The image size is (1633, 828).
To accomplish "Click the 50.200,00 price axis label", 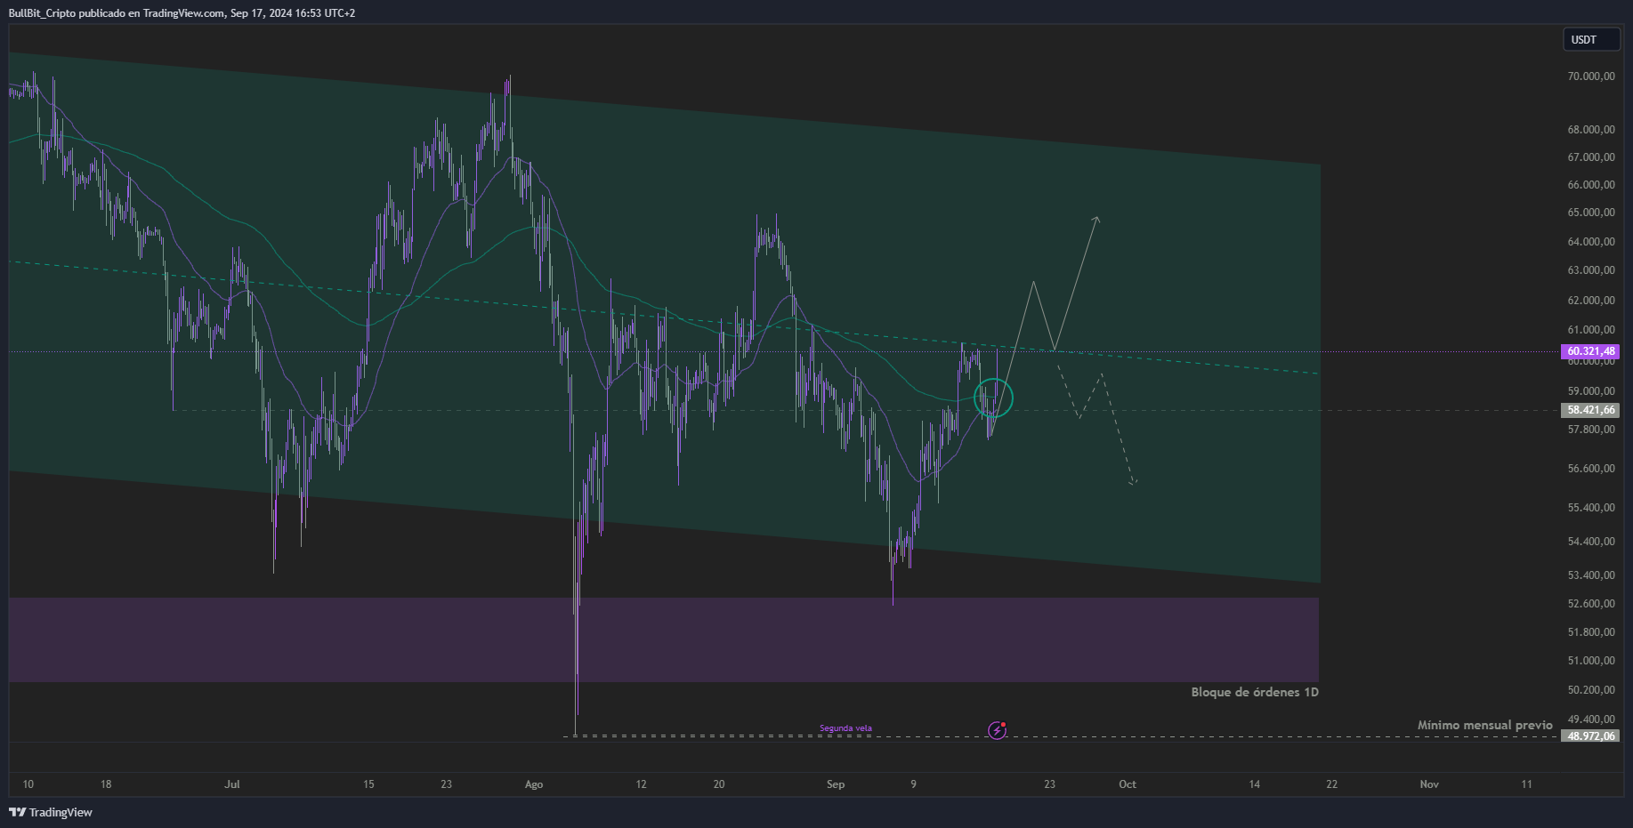I will click(1591, 690).
